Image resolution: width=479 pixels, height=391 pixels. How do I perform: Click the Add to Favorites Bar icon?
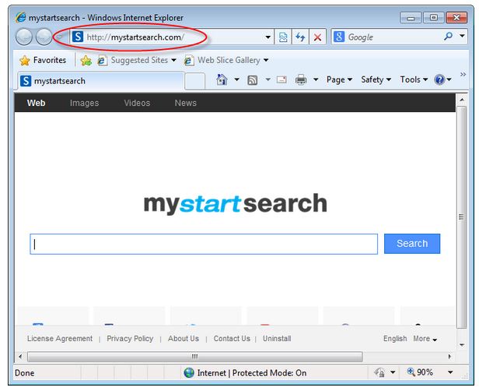86,61
